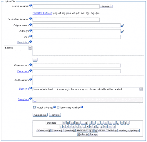
Task: Insert the right arrow → character
Action: (x=110, y=127)
